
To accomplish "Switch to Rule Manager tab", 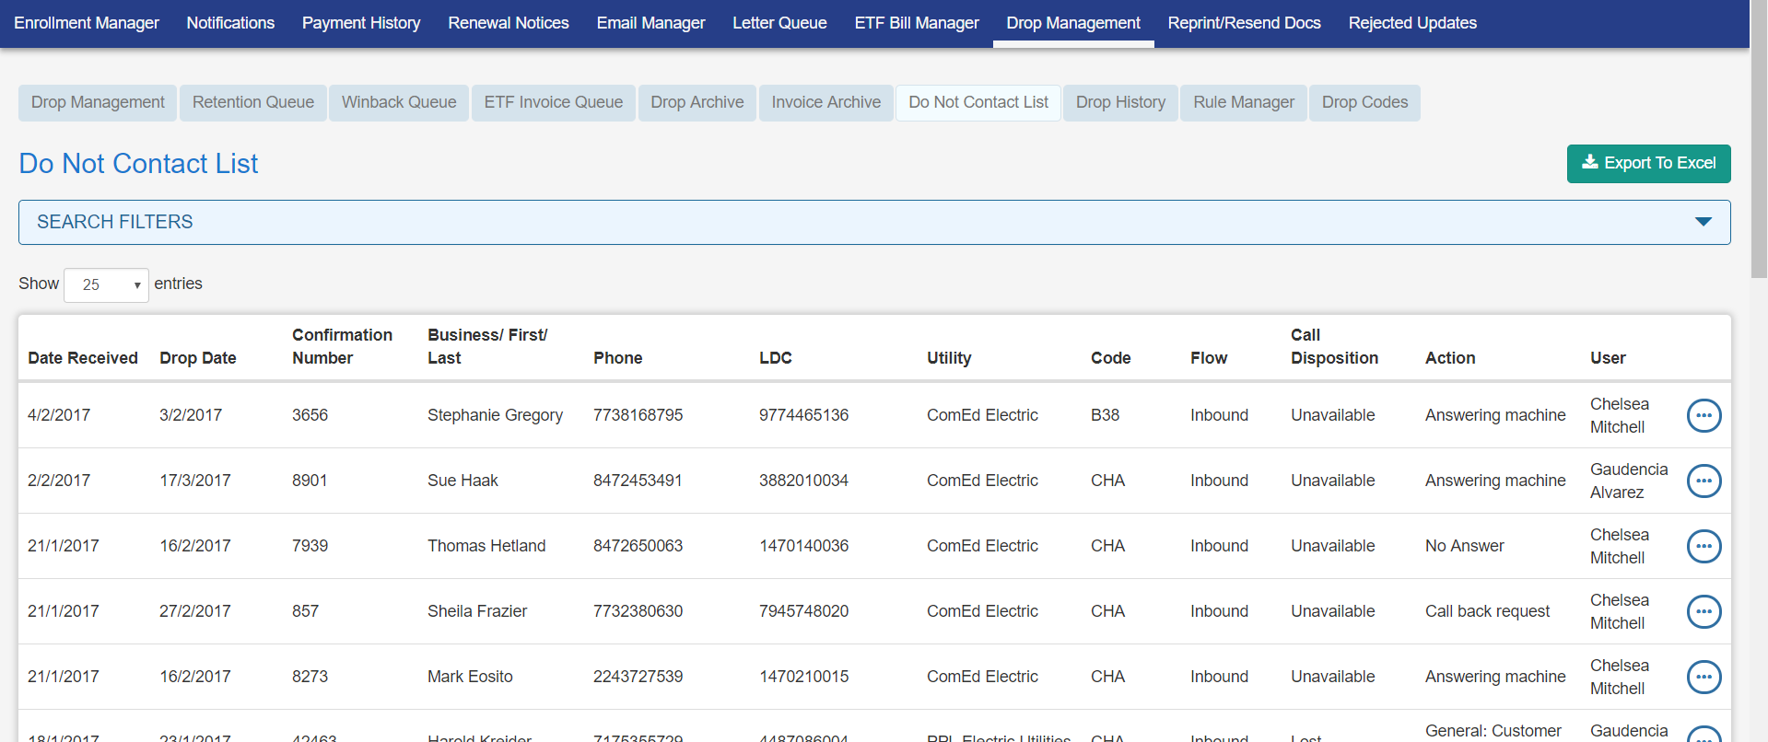I will tap(1244, 102).
